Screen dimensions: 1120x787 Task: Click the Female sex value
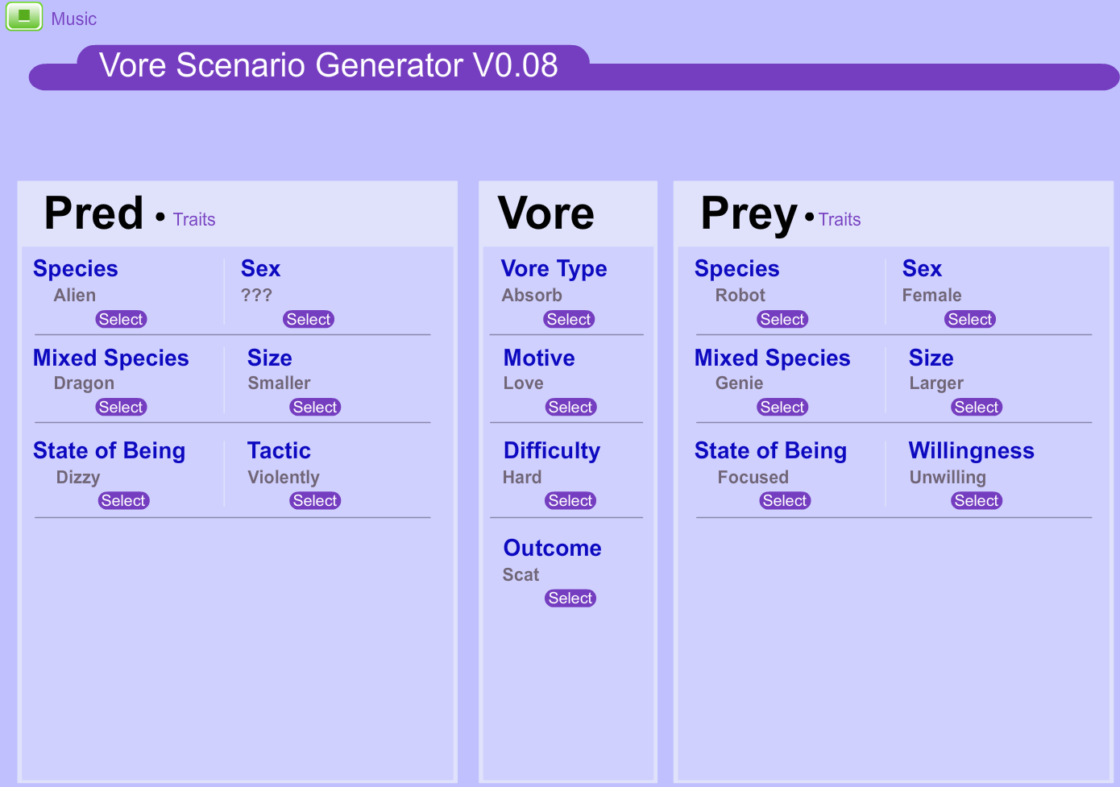[931, 295]
